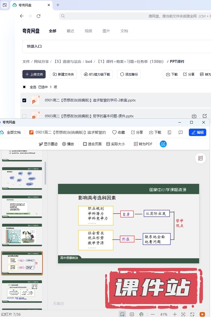
Task: Uncheck the 追求智慧的学问-2教案.pptx file checkbox
Action: 24,100
